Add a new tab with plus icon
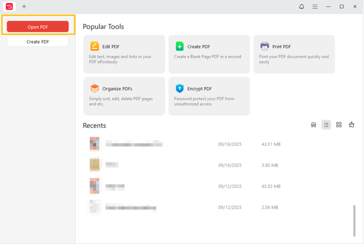364x245 pixels. coord(24,7)
